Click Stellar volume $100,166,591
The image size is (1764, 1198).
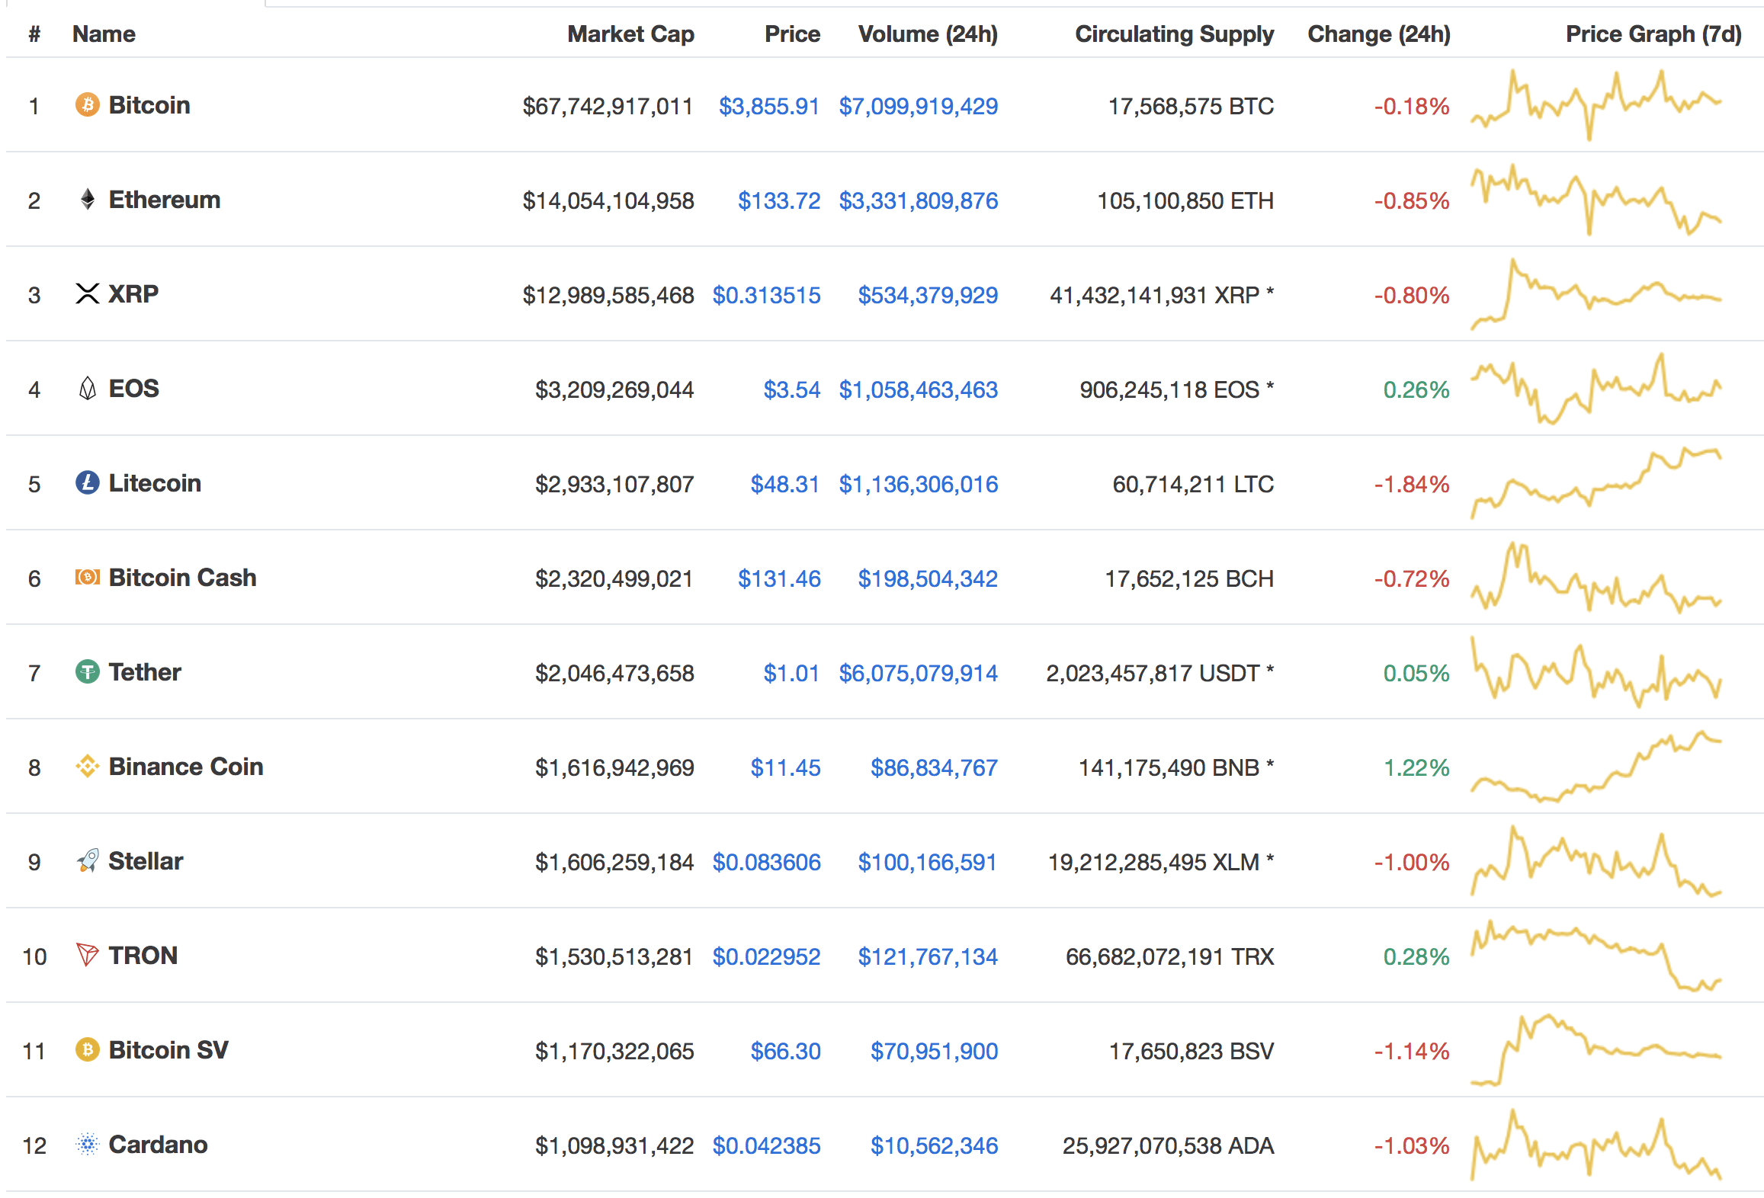point(928,862)
